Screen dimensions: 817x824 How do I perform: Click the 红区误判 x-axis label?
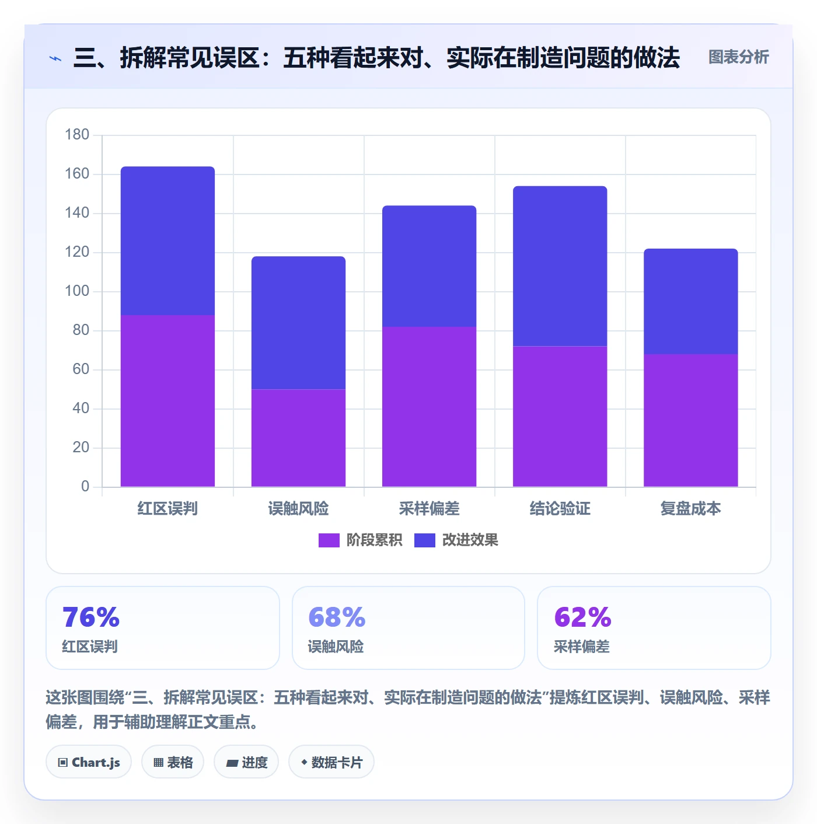pos(167,509)
